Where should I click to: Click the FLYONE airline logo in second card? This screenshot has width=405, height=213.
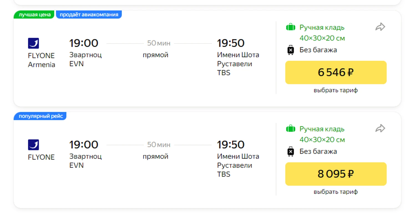click(x=34, y=145)
